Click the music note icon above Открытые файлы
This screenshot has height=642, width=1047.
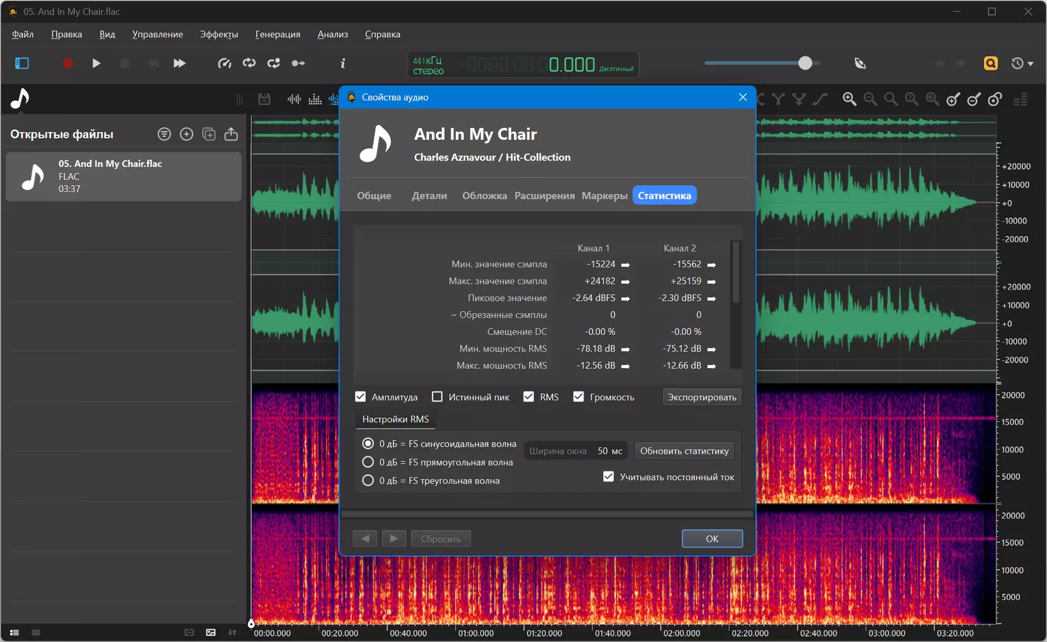pyautogui.click(x=20, y=98)
